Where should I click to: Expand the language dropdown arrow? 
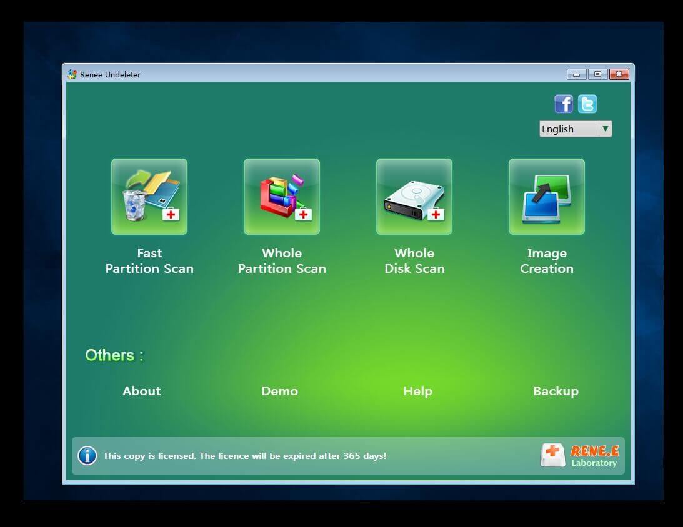pos(605,129)
